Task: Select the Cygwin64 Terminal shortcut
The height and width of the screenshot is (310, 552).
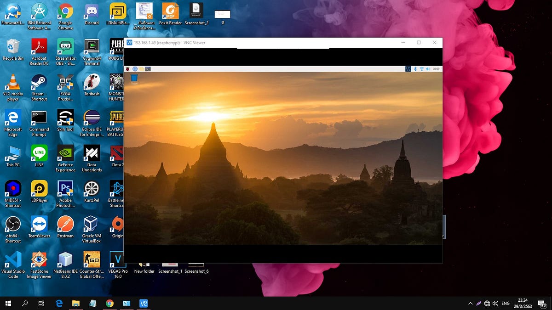Action: [x=92, y=52]
